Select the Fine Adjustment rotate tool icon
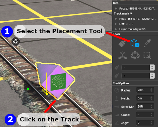The width and height of the screenshot is (158, 127). [135, 55]
